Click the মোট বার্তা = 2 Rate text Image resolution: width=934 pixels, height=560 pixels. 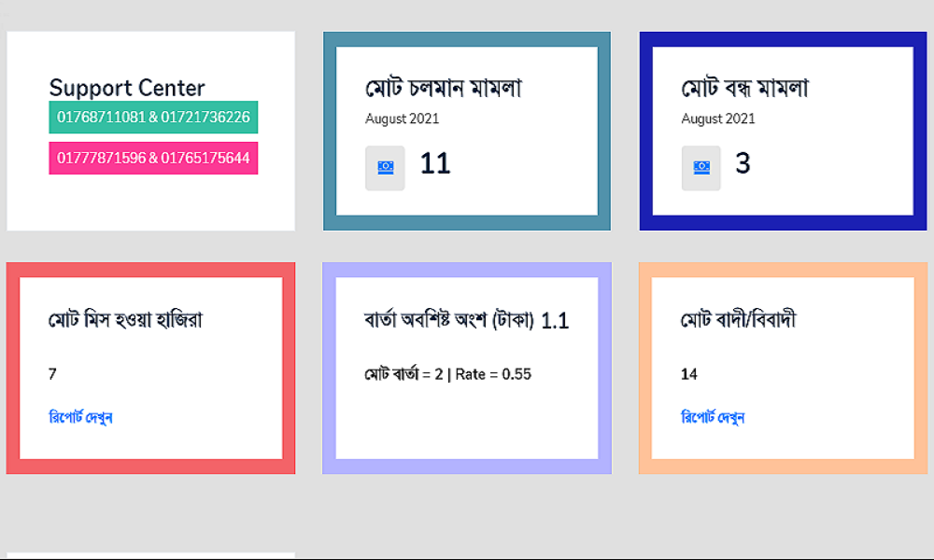coord(447,374)
